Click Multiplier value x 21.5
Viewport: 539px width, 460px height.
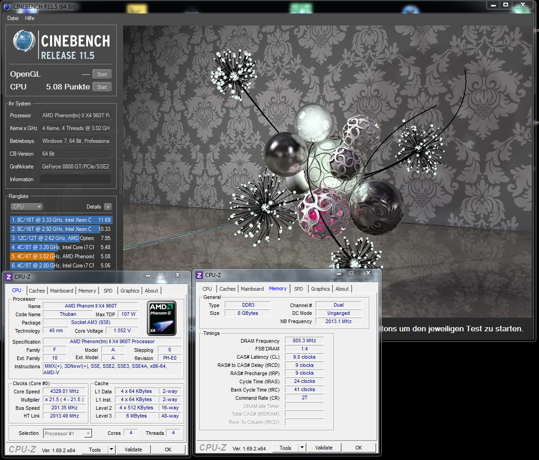(x=64, y=399)
